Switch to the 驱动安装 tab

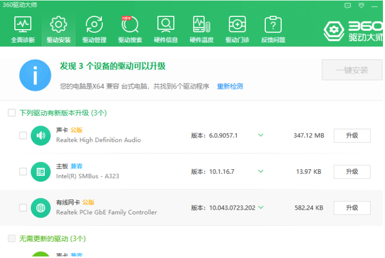click(59, 29)
